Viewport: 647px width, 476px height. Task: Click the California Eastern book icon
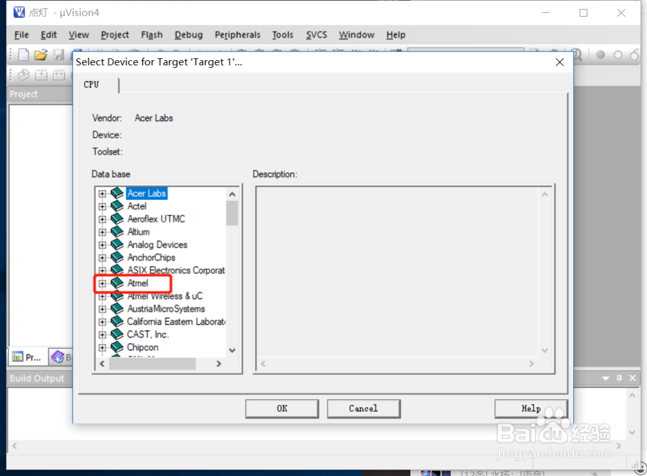click(x=117, y=321)
